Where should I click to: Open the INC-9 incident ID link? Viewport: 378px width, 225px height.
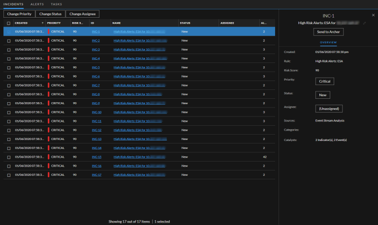96,103
